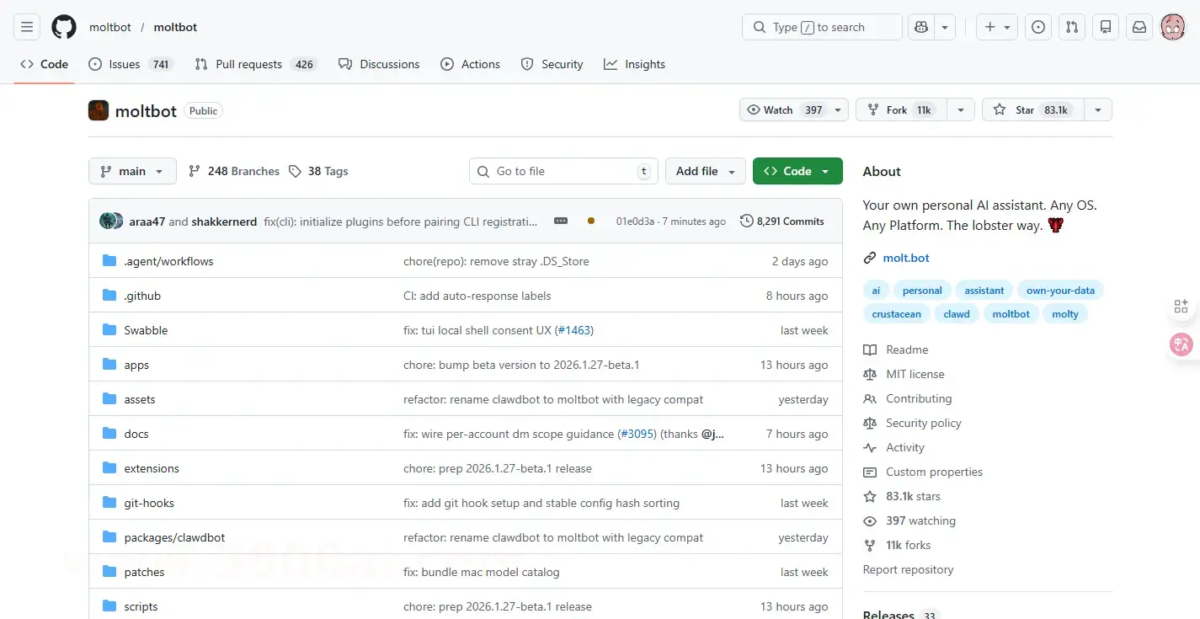1200x619 pixels.
Task: Open the Copilot icon in header
Action: click(x=921, y=27)
